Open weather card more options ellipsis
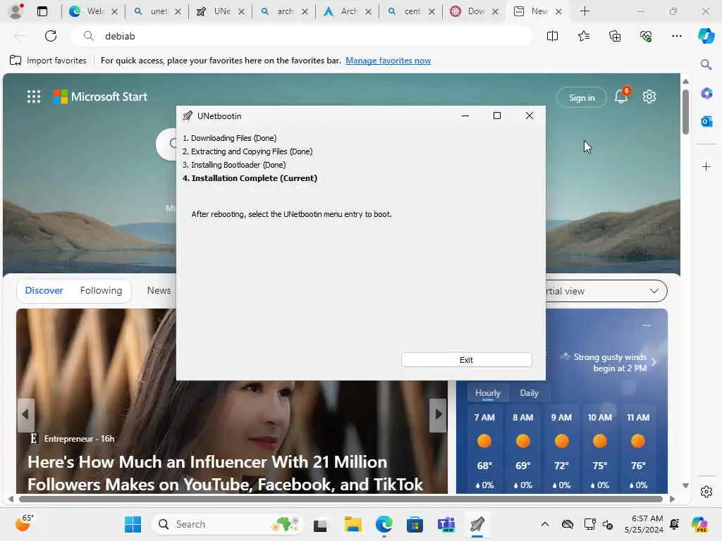 coord(647,325)
